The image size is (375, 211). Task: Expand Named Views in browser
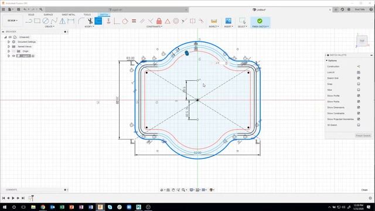pos(9,46)
